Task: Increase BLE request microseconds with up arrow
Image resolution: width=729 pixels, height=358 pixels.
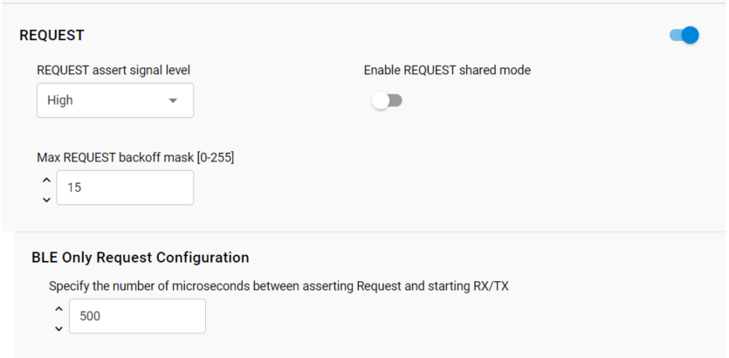Action: (59, 308)
